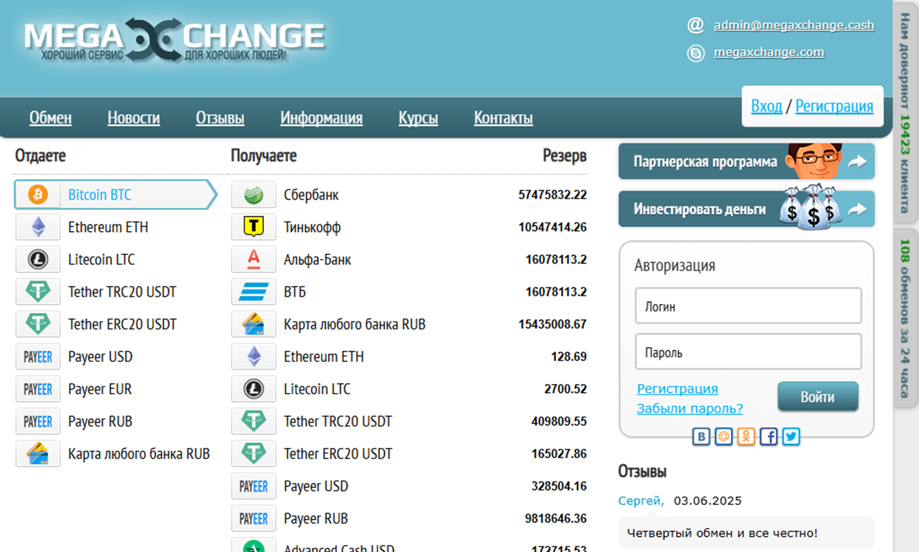Sign in with the Odnoklassniki icon

pyautogui.click(x=746, y=437)
